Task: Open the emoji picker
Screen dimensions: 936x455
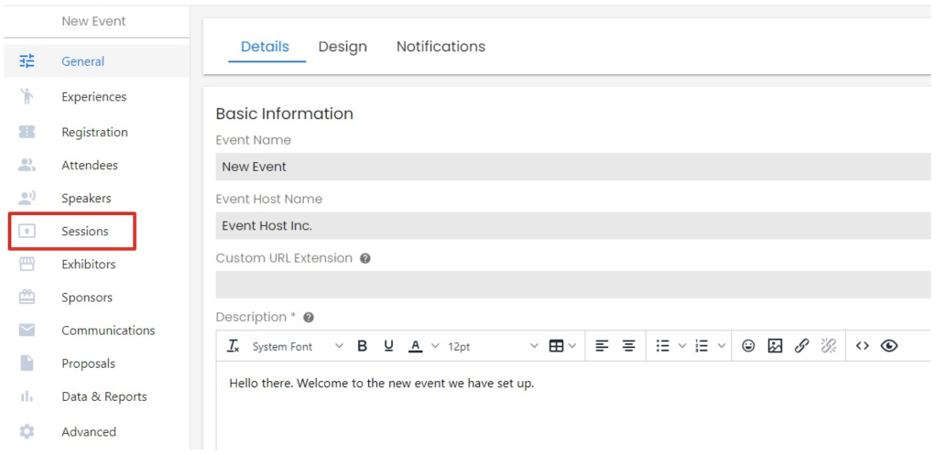Action: 748,346
